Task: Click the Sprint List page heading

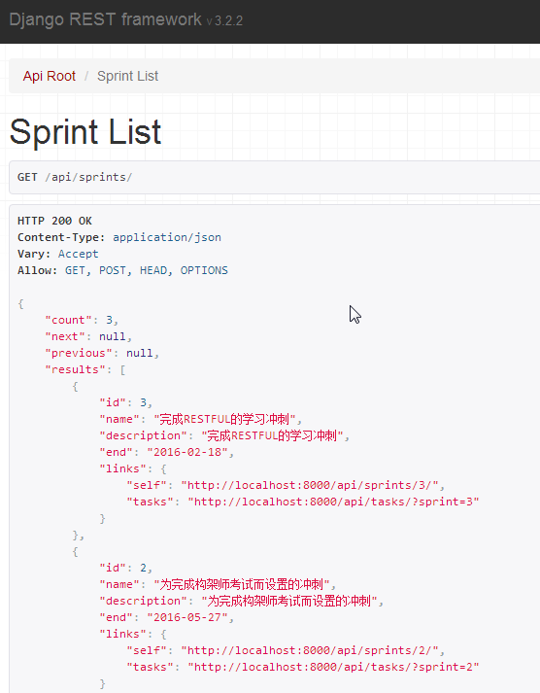Action: click(x=85, y=132)
